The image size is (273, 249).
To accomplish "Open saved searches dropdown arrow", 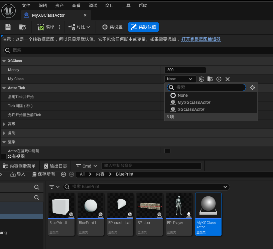I will (225, 187).
